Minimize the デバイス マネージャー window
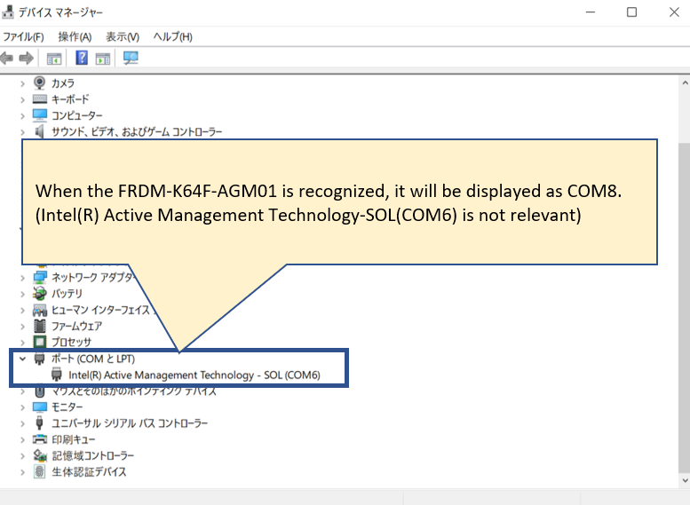The image size is (690, 505). 591,12
